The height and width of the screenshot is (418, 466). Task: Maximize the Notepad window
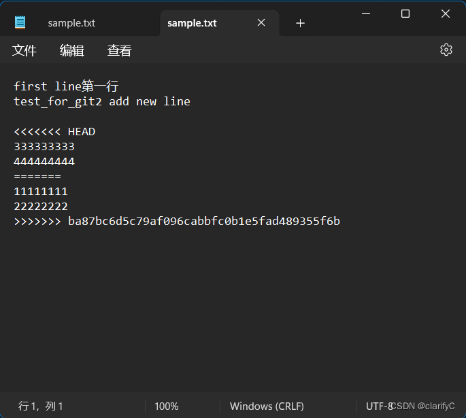(405, 14)
